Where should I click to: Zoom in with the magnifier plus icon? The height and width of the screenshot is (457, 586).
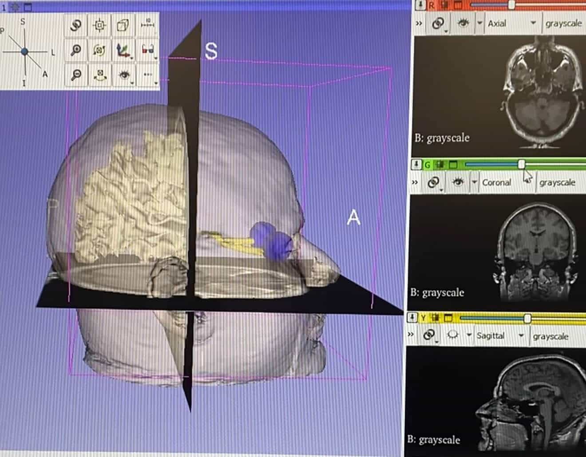[x=75, y=49]
